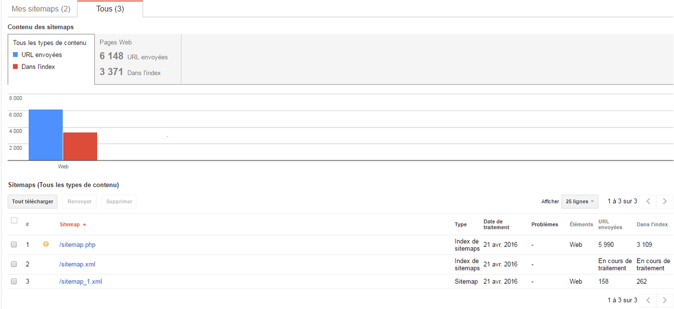Image resolution: width=674 pixels, height=309 pixels.
Task: Select the Tous (3) tab
Action: click(110, 9)
